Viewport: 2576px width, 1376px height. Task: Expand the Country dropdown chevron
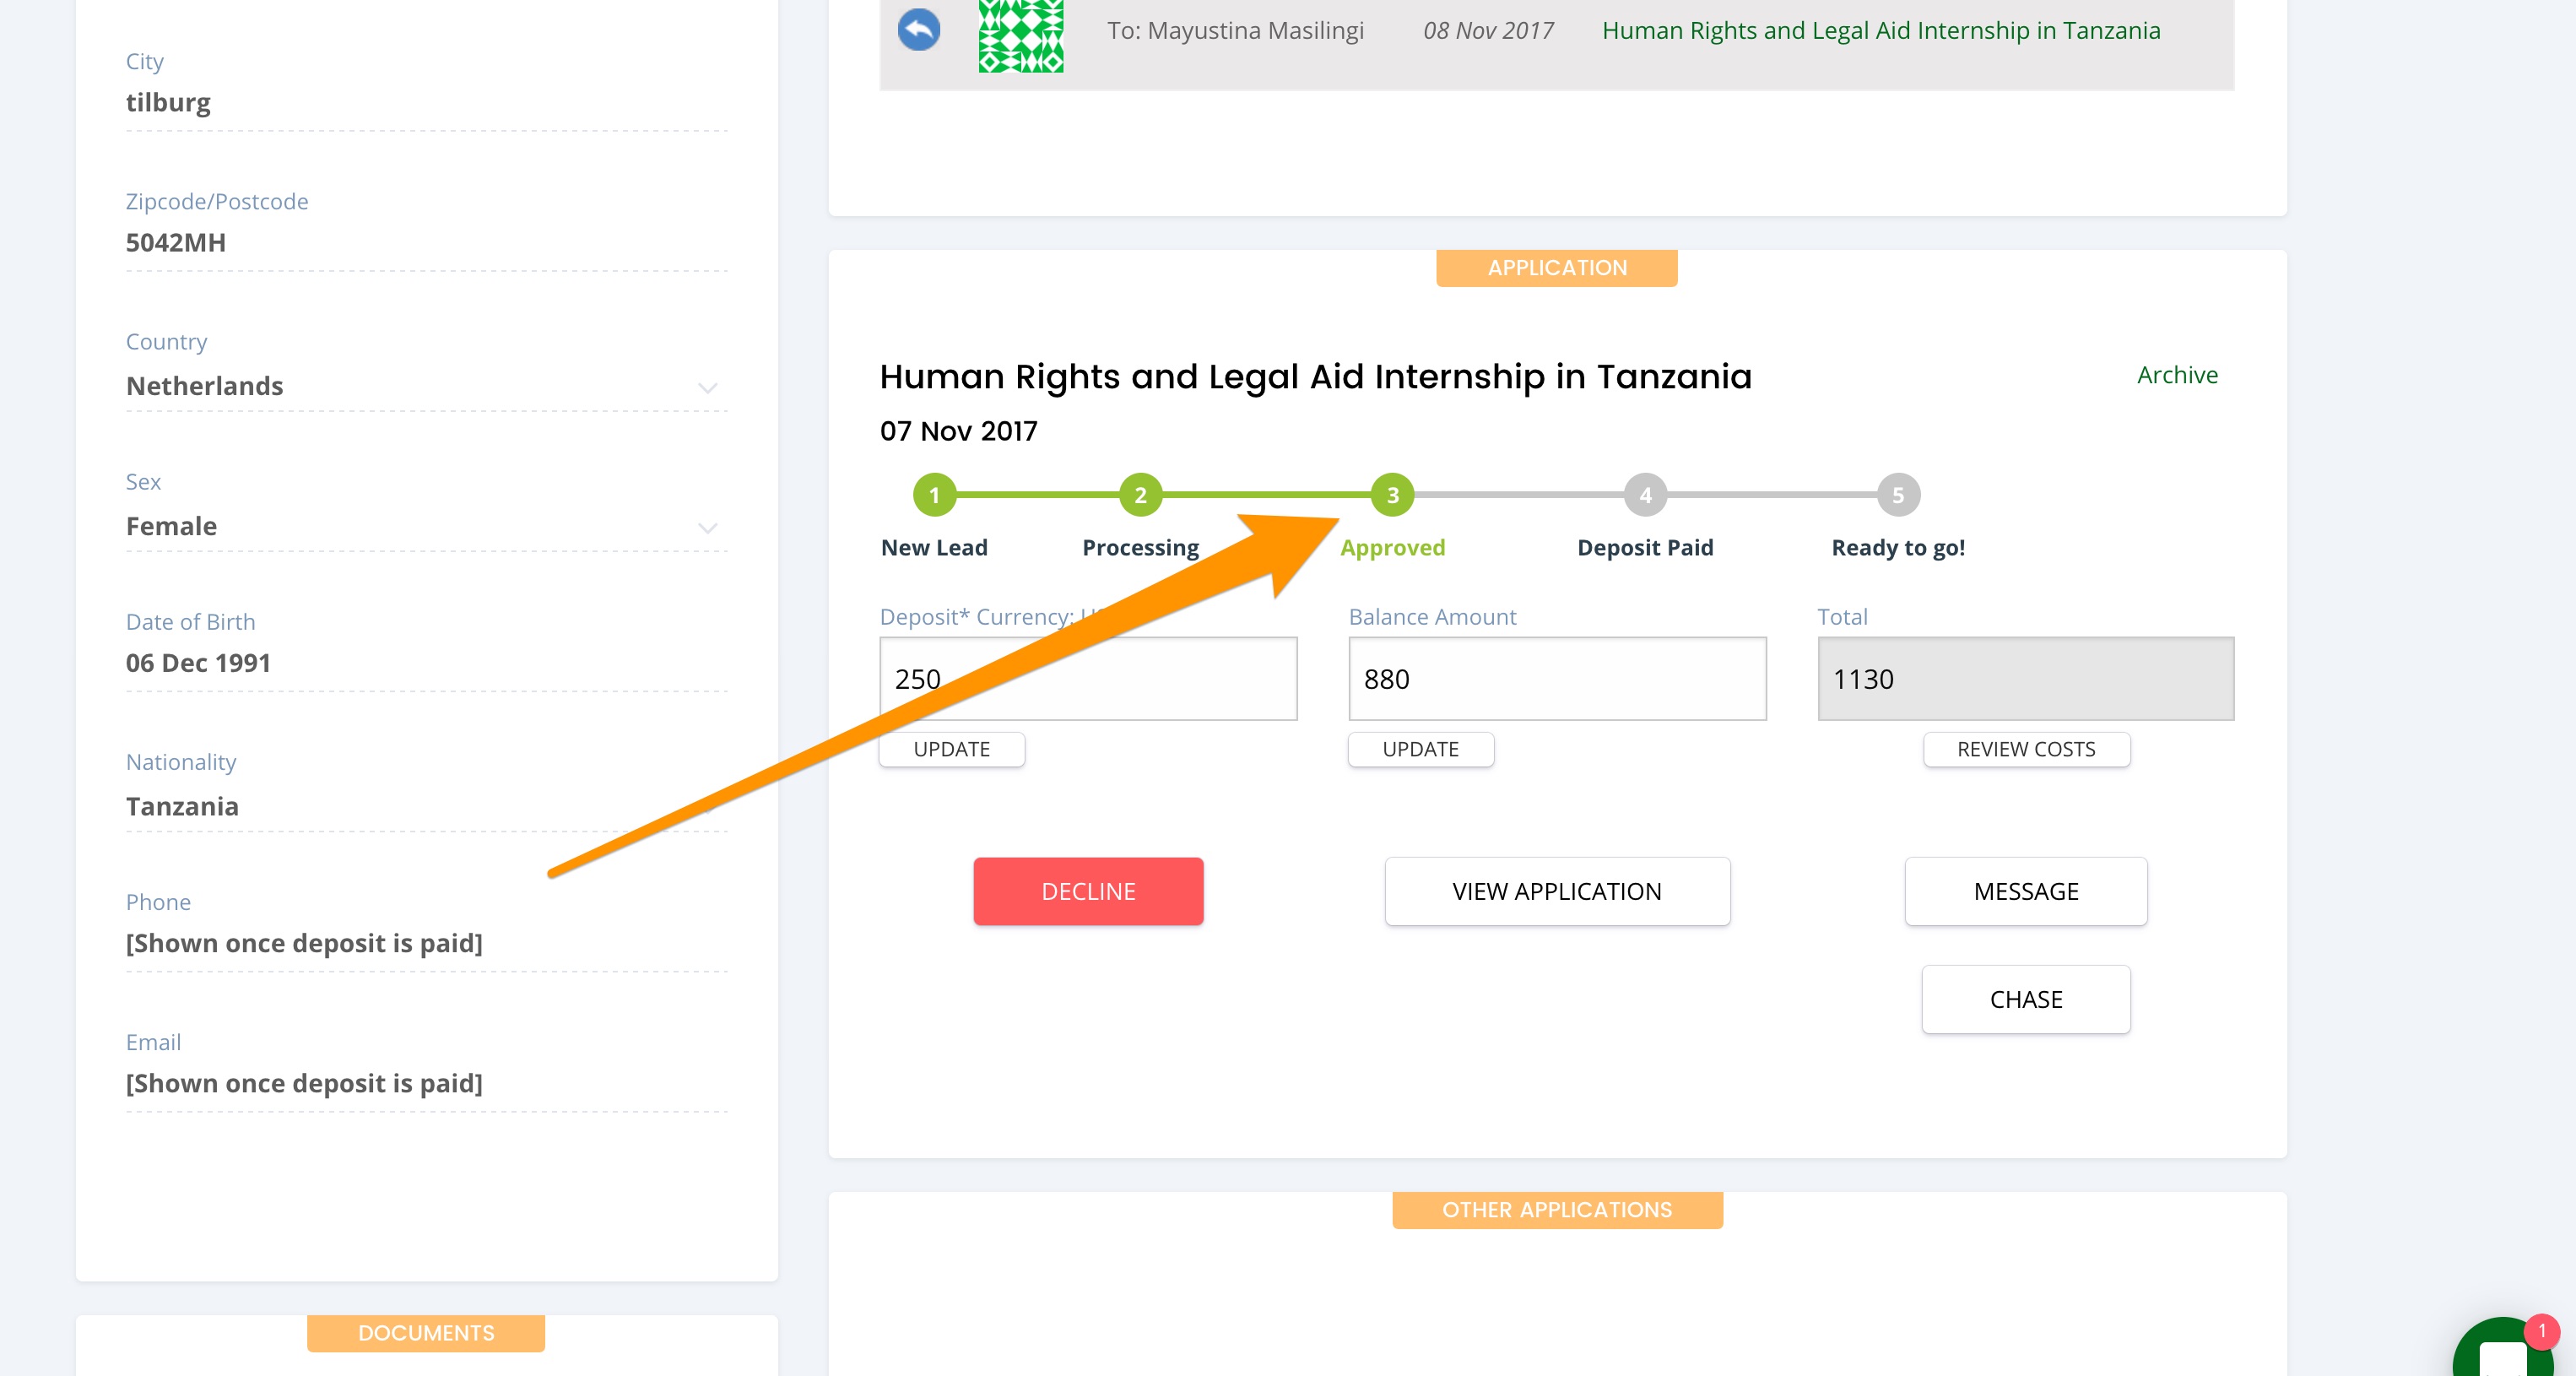707,388
